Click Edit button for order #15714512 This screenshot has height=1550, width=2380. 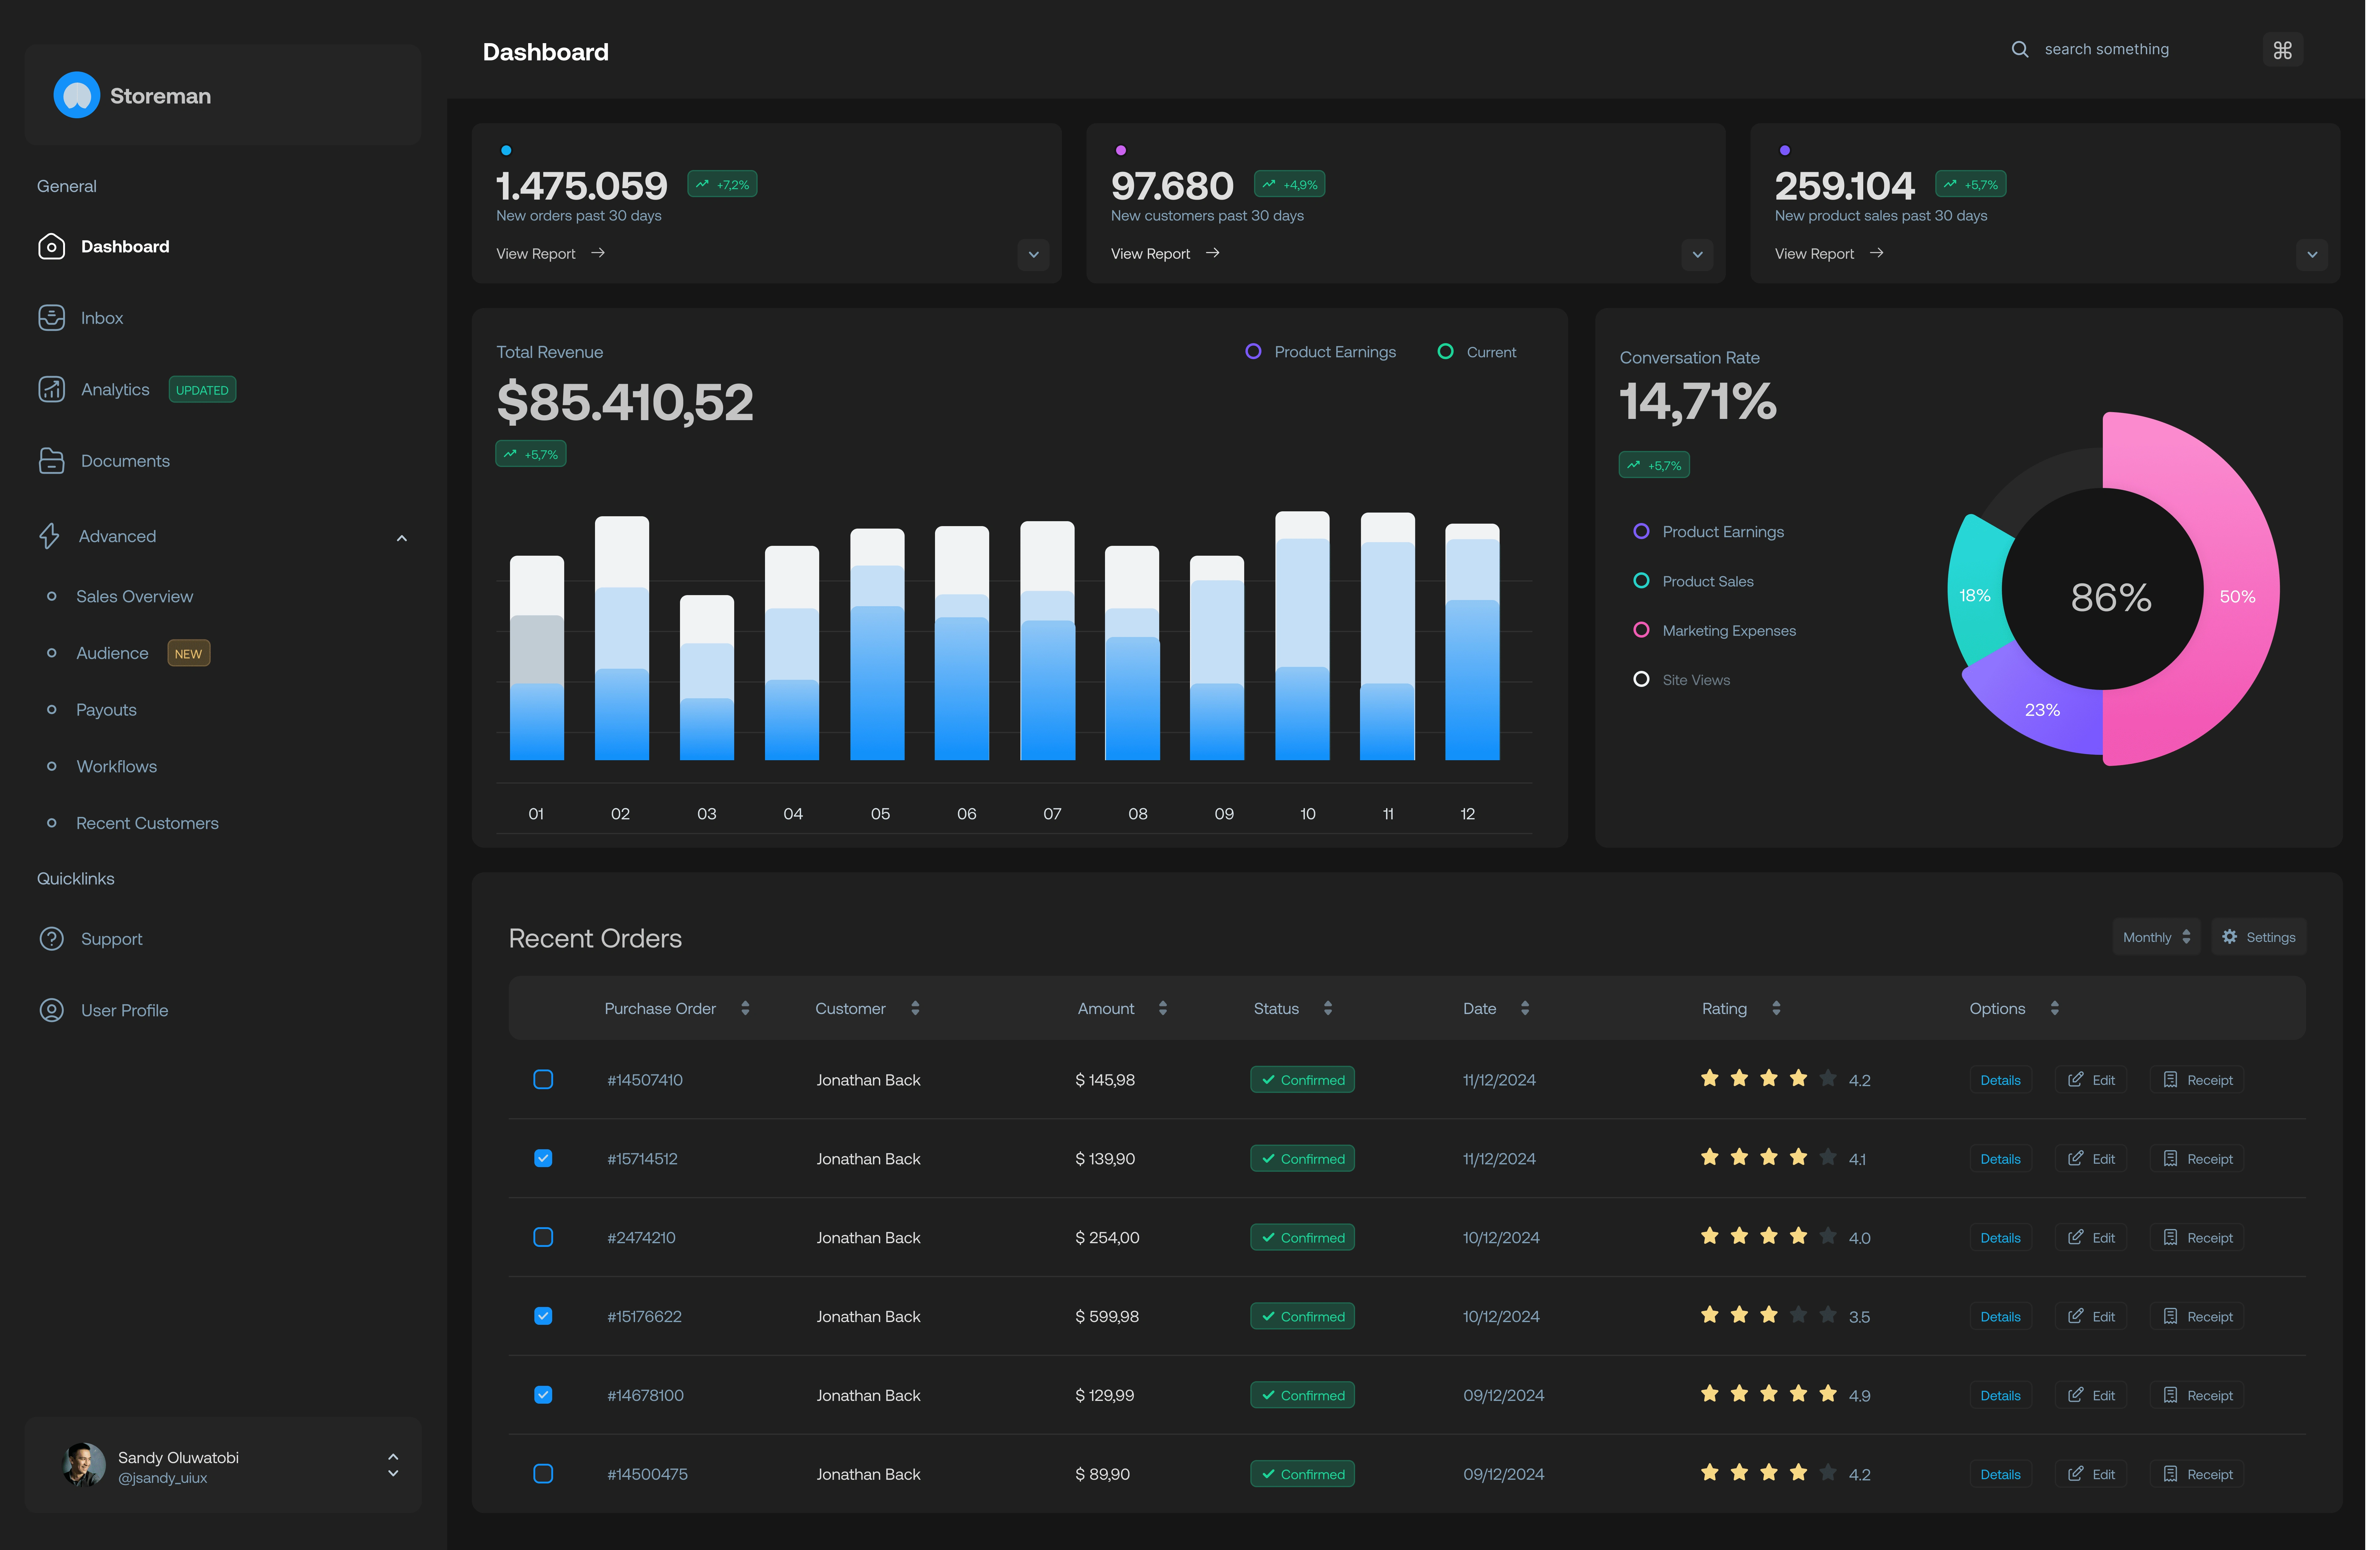coord(2091,1159)
